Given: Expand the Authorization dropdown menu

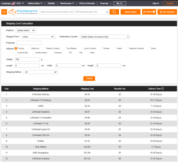Looking at the screenshot, I should [35, 3].
